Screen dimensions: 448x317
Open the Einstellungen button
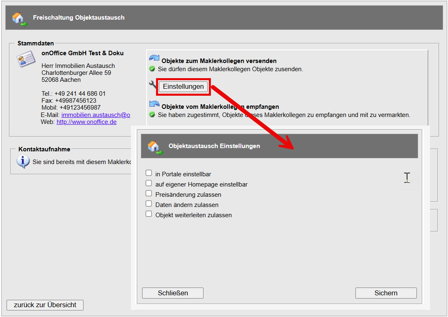tap(183, 87)
